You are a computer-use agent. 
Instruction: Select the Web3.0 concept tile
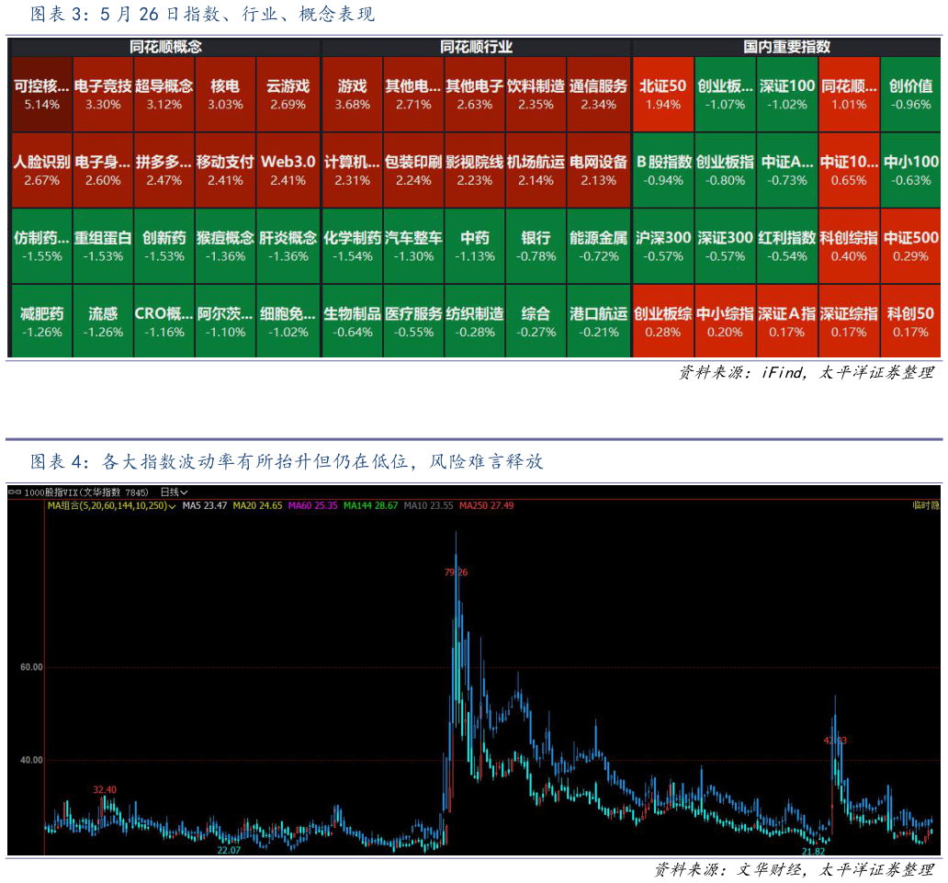coord(288,169)
